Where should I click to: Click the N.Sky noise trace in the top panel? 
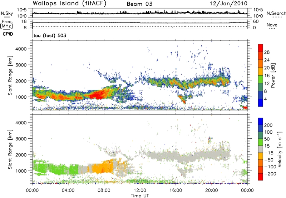(x=140, y=13)
